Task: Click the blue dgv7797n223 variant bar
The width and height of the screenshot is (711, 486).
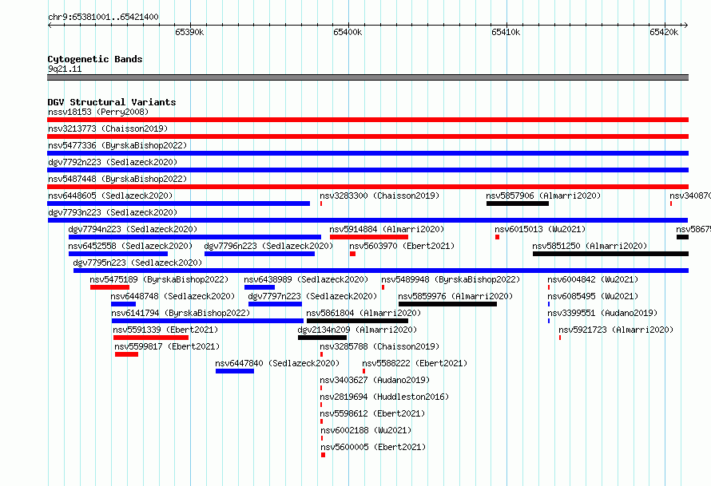Action: click(276, 304)
